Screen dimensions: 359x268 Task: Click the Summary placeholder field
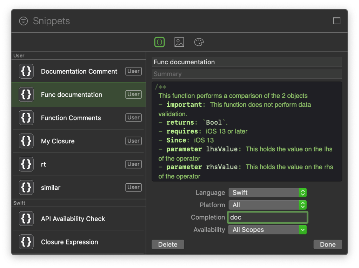tap(247, 74)
